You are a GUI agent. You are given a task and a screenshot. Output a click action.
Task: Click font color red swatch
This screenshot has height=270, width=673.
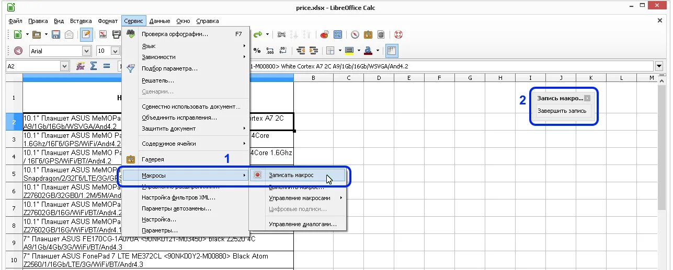[369, 51]
